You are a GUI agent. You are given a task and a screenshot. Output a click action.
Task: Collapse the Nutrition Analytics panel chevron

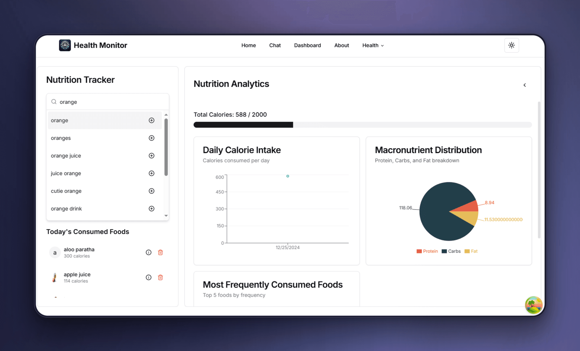524,85
